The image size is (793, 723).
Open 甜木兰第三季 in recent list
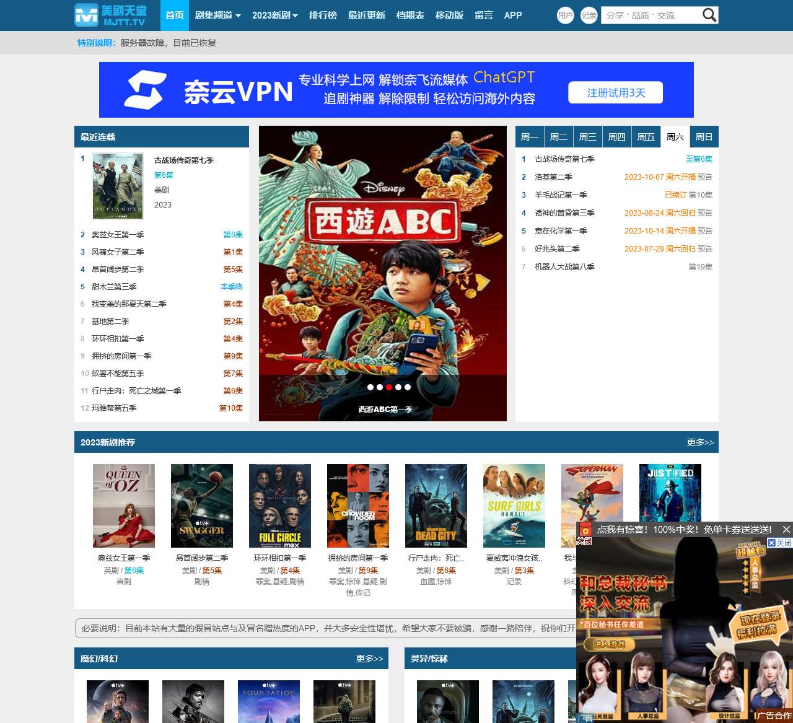tap(114, 287)
